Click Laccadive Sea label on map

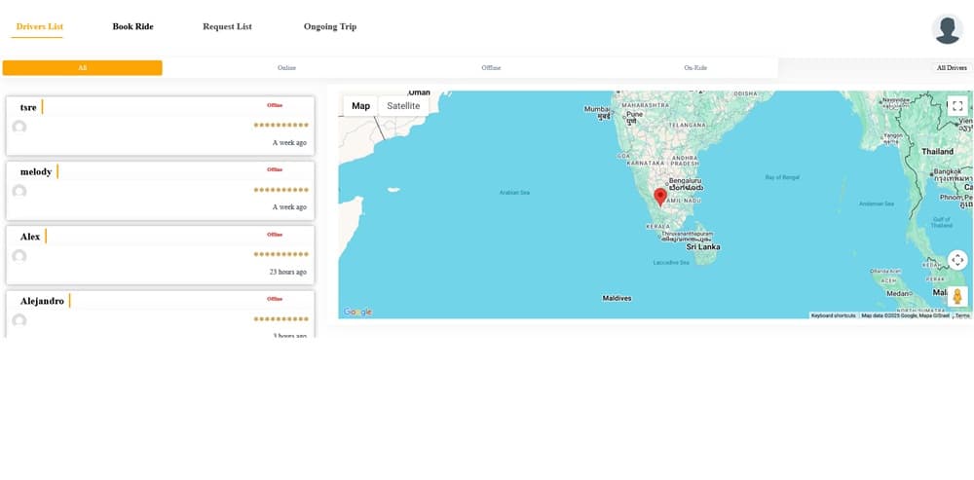pos(671,263)
